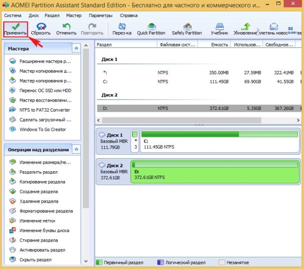Select the D: partition row in table
The image size is (304, 269).
199,109
